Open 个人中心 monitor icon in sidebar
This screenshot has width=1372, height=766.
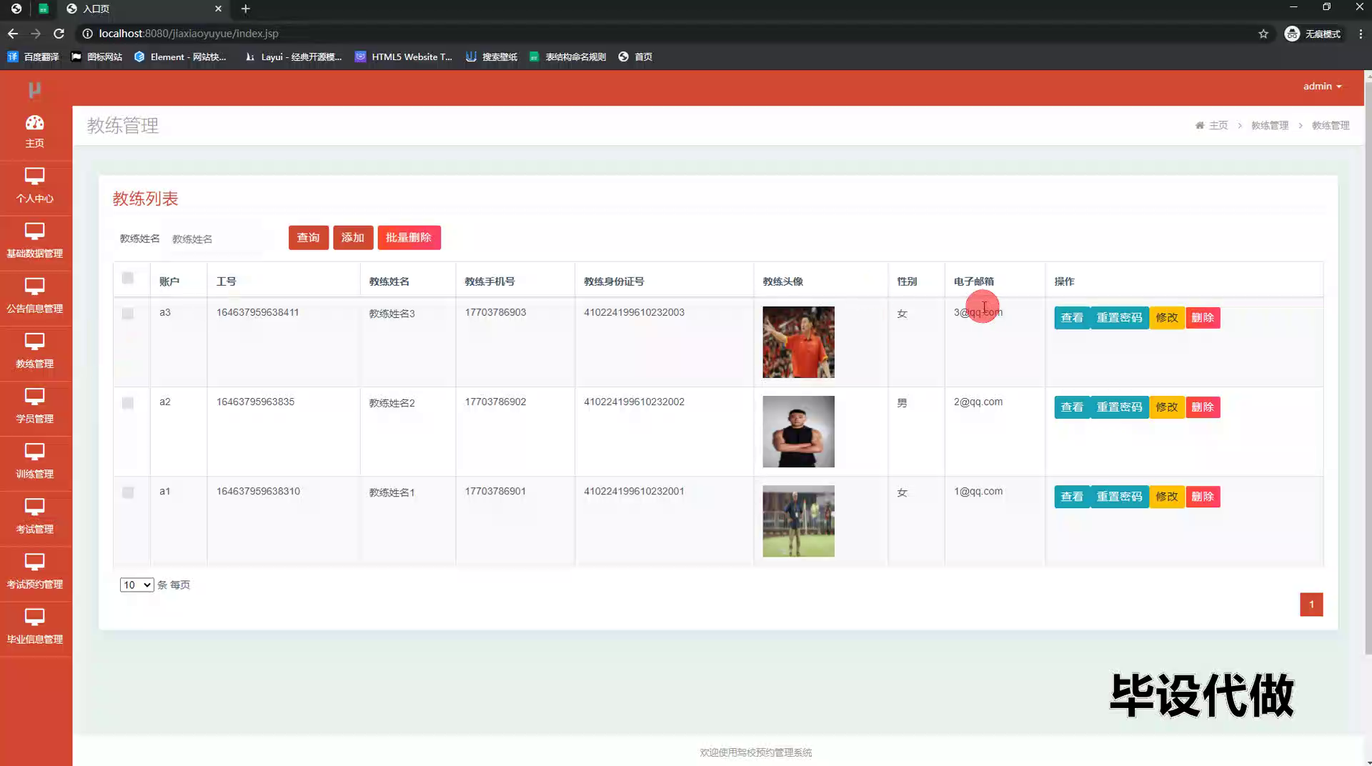click(34, 176)
